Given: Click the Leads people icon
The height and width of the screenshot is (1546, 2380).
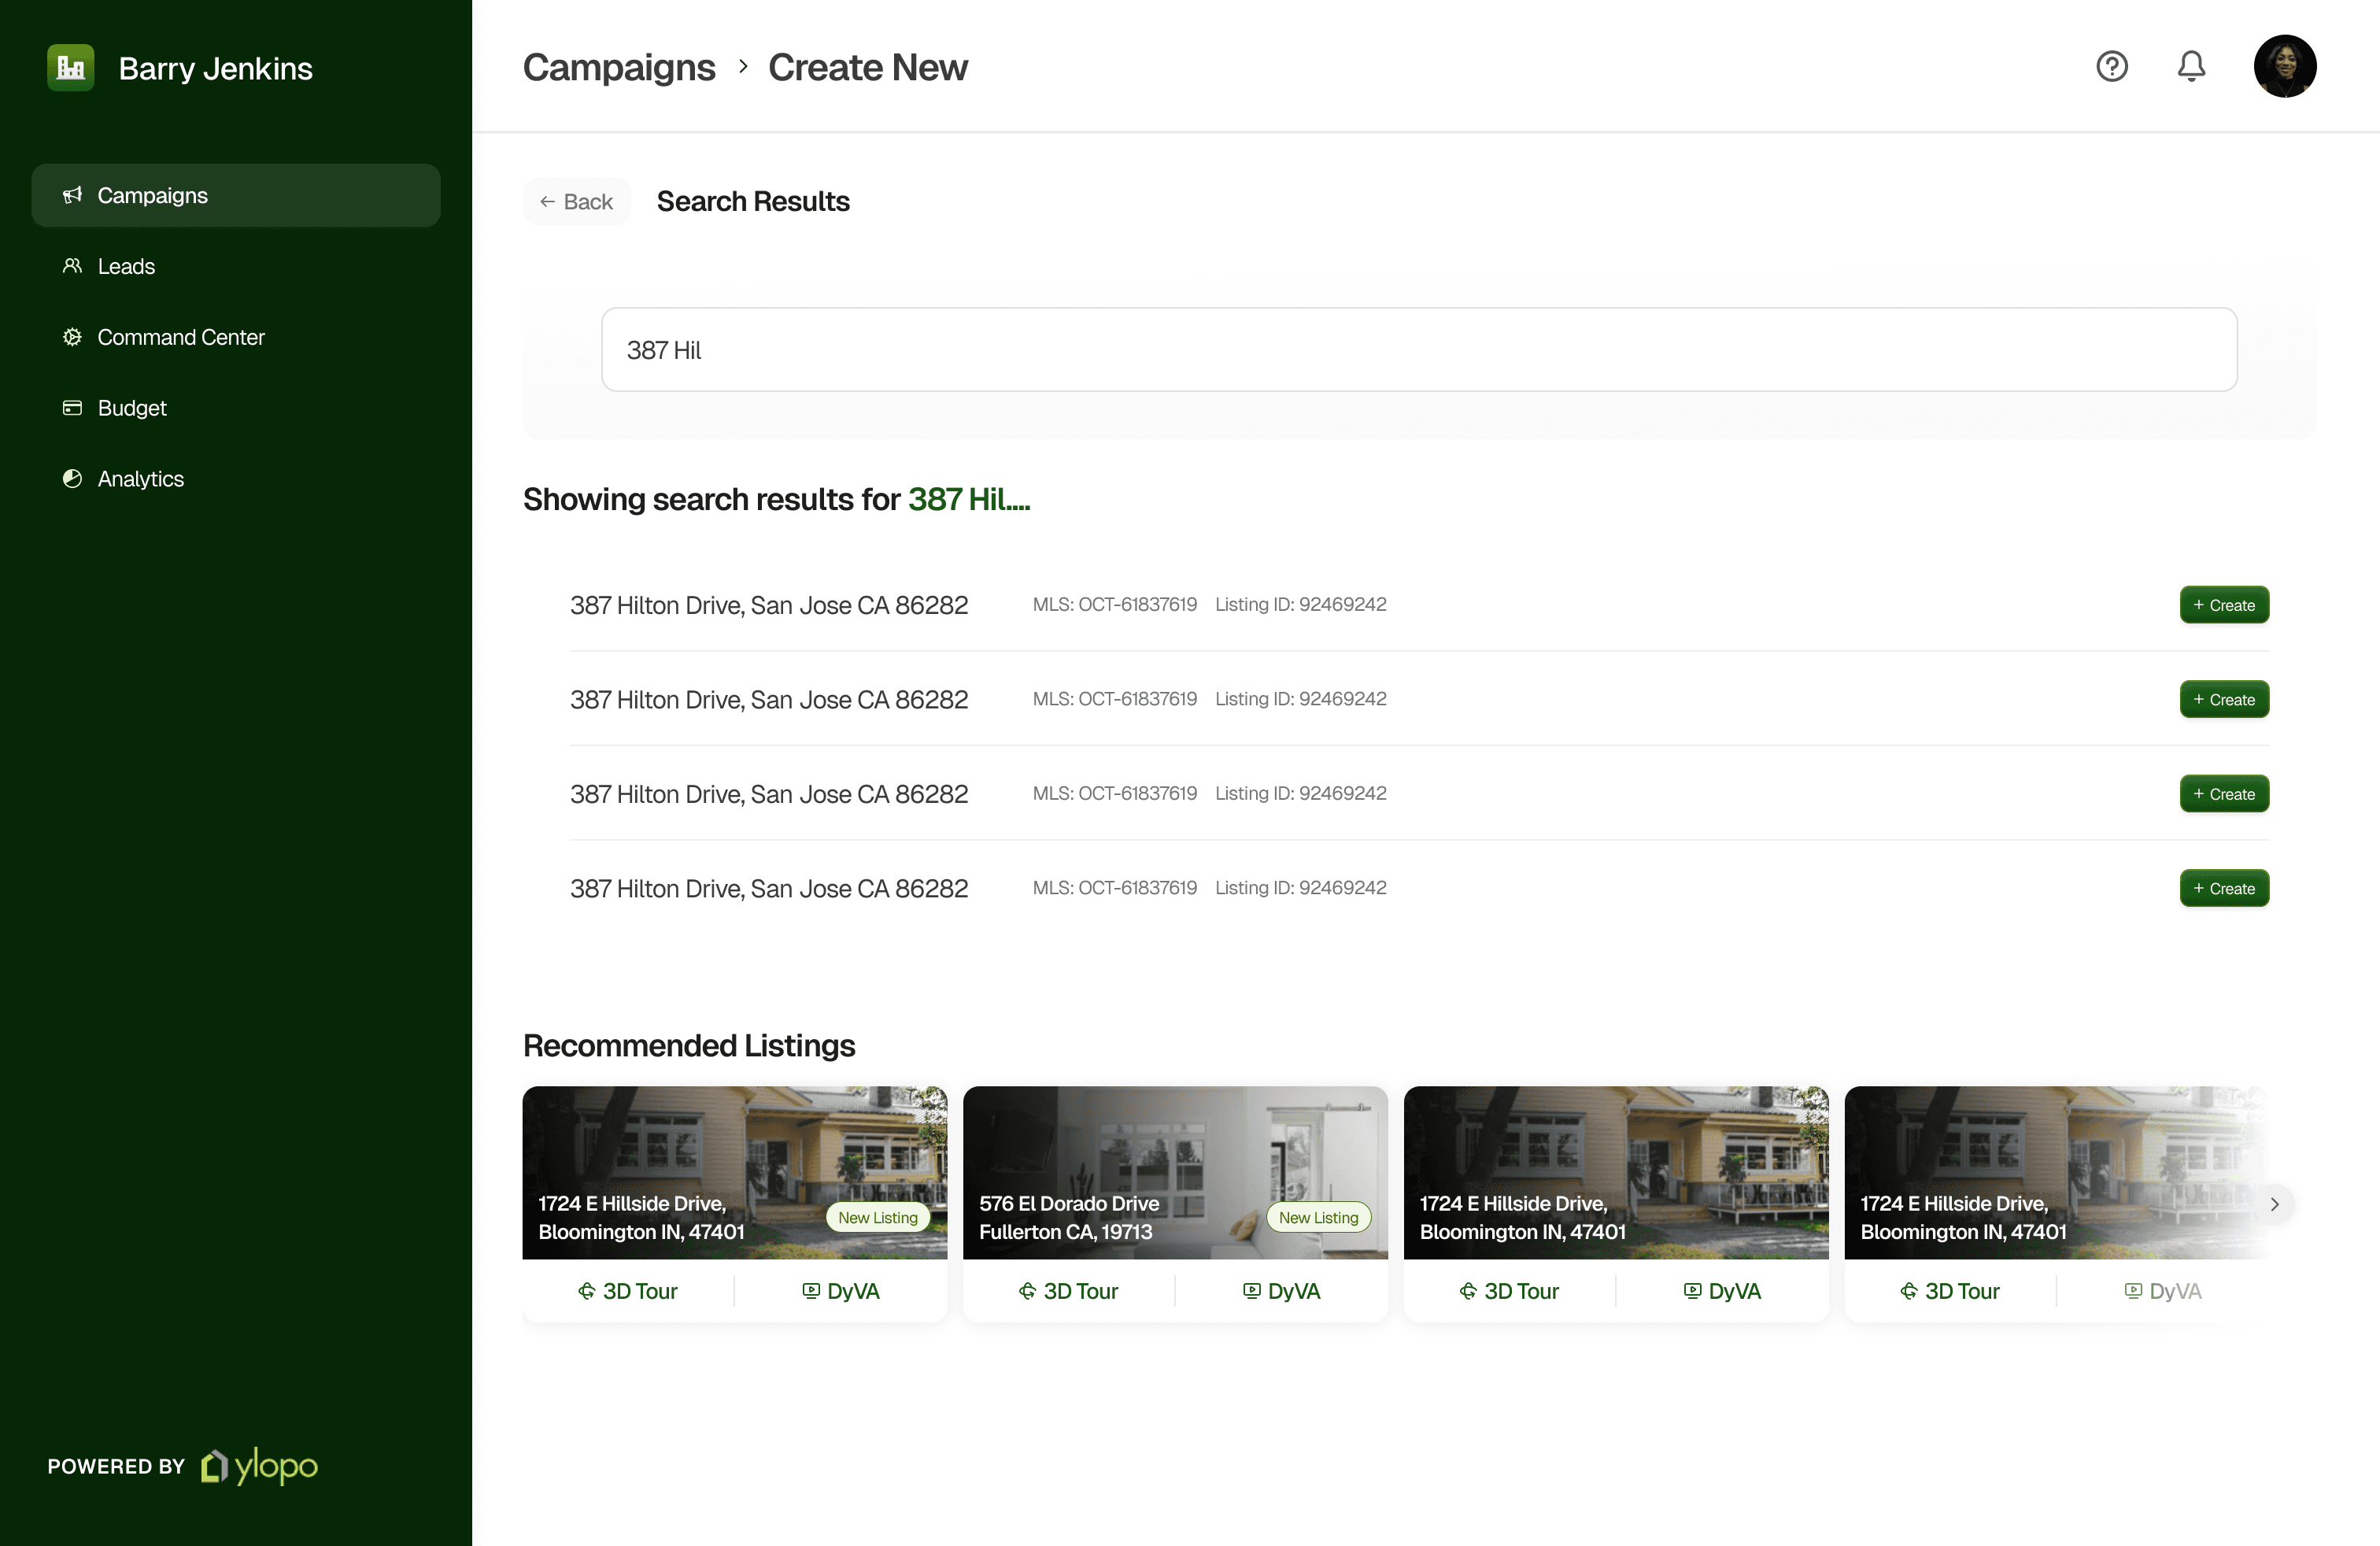Looking at the screenshot, I should tap(72, 266).
